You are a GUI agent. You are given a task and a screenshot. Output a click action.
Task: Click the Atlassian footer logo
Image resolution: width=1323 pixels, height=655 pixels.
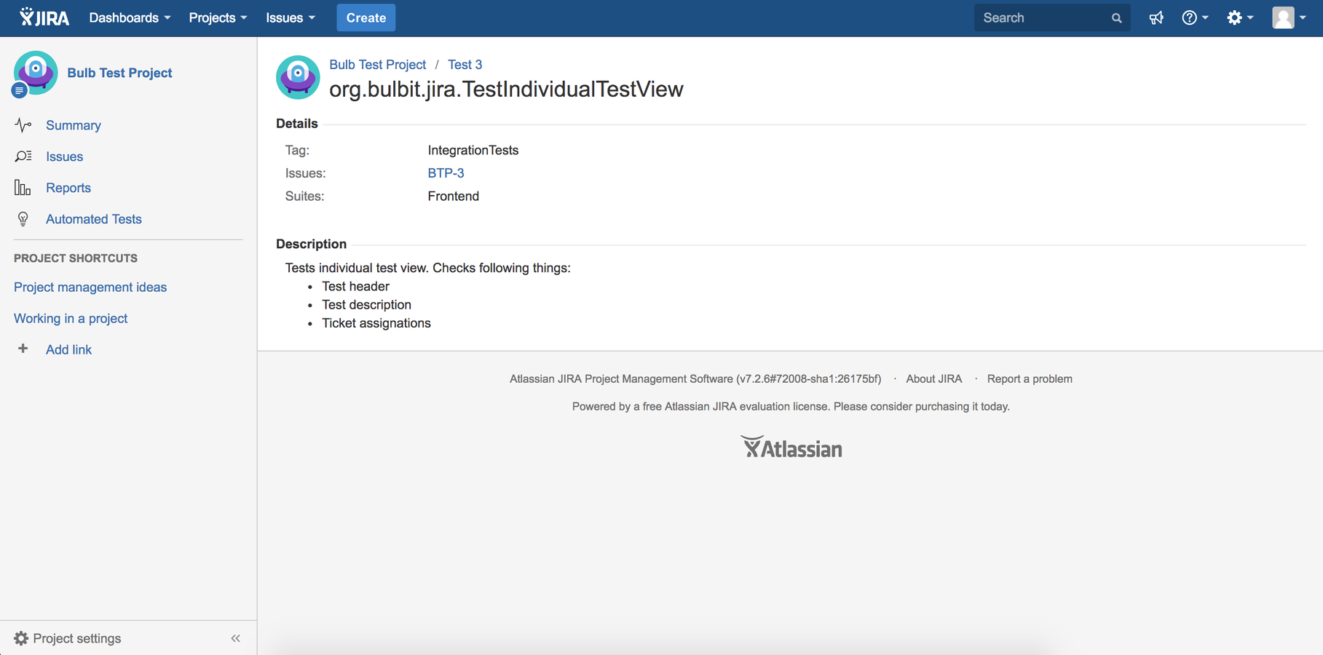pos(791,447)
